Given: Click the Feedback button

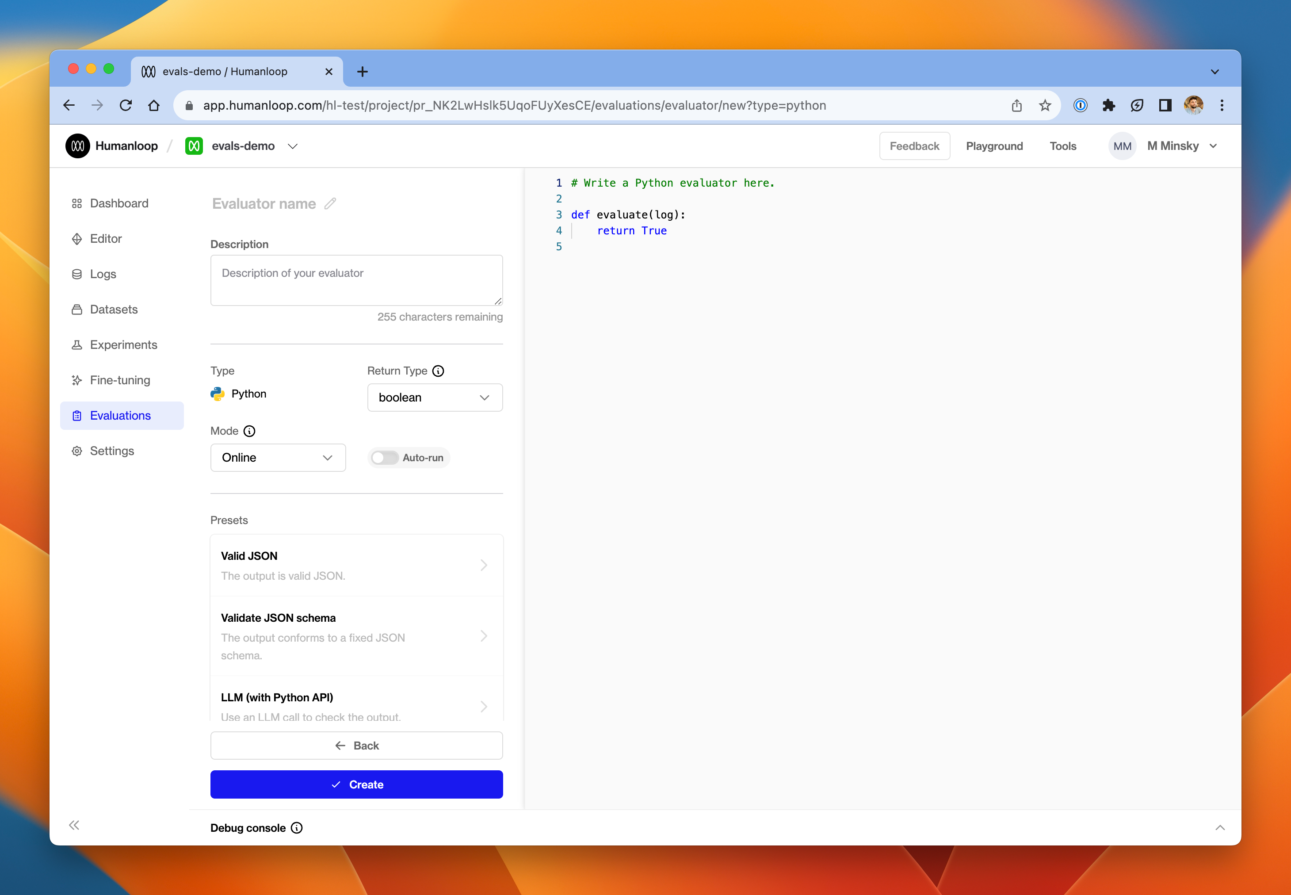Looking at the screenshot, I should tap(914, 146).
